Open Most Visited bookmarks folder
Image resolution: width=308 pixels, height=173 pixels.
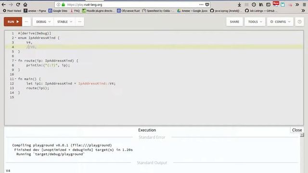click(x=12, y=11)
